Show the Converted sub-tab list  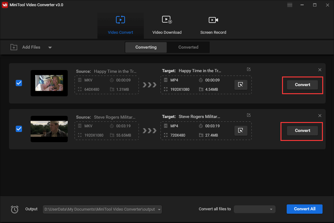point(188,47)
